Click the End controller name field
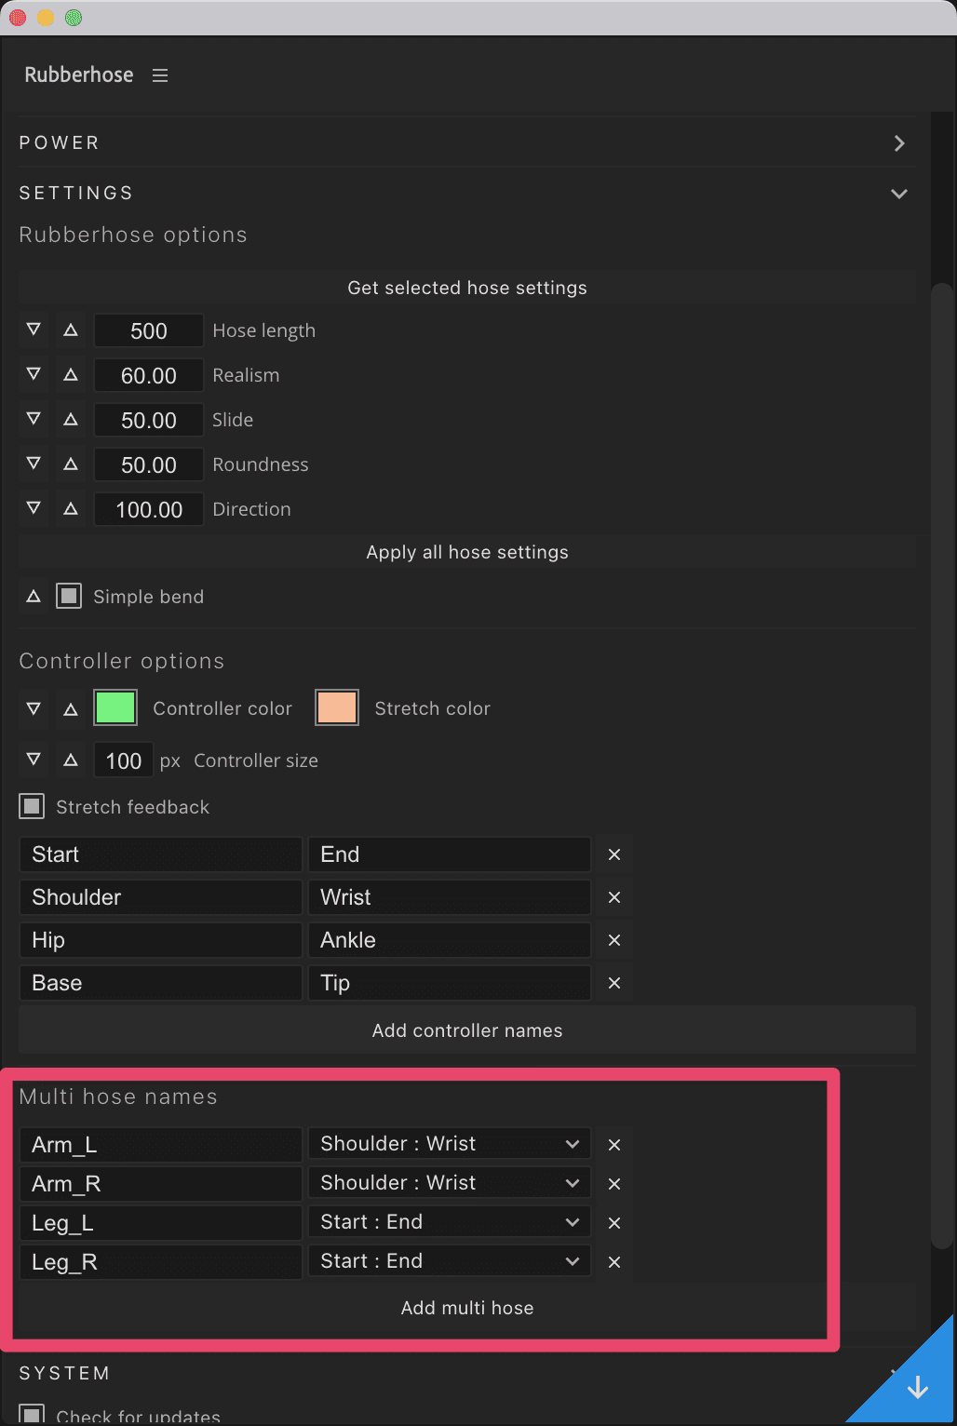Image resolution: width=957 pixels, height=1426 pixels. tap(450, 854)
